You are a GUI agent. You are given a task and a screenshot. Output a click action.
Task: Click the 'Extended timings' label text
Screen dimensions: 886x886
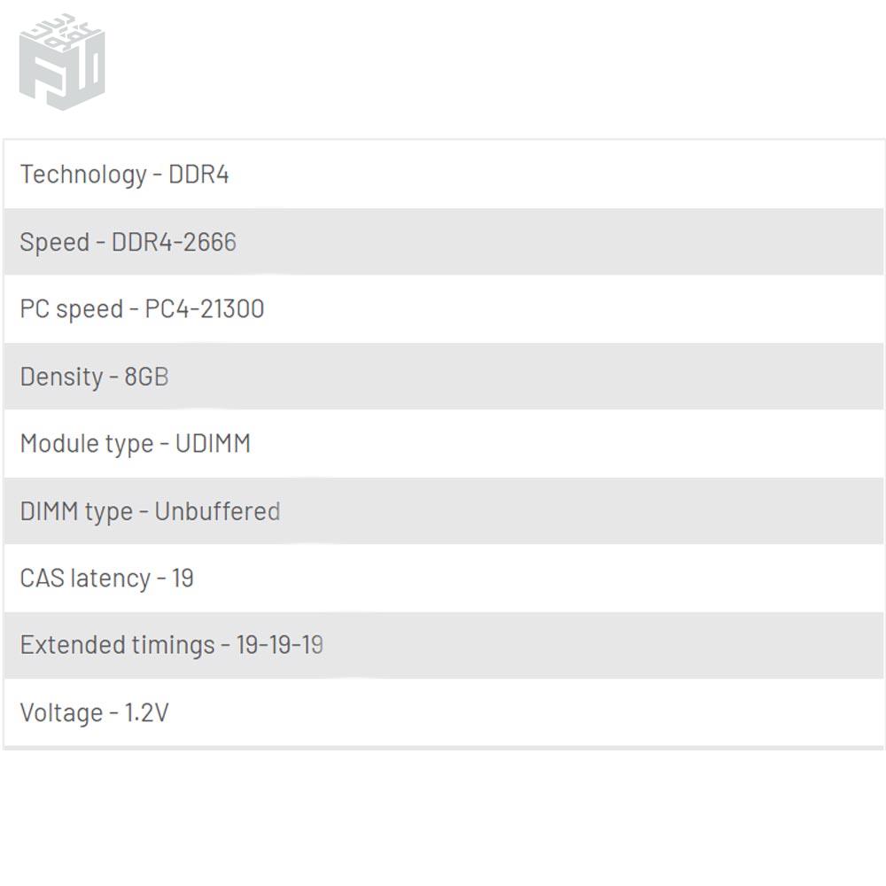(117, 645)
